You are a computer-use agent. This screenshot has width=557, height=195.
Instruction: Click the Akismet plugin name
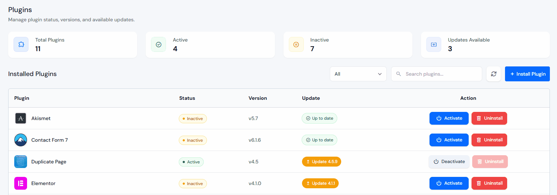tap(41, 118)
